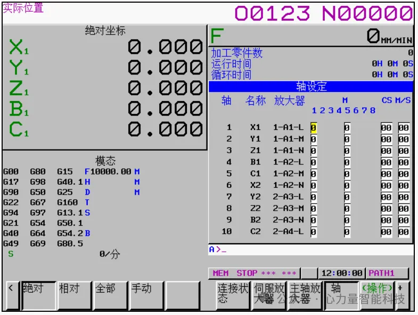Click the A> command input line

pos(311,250)
